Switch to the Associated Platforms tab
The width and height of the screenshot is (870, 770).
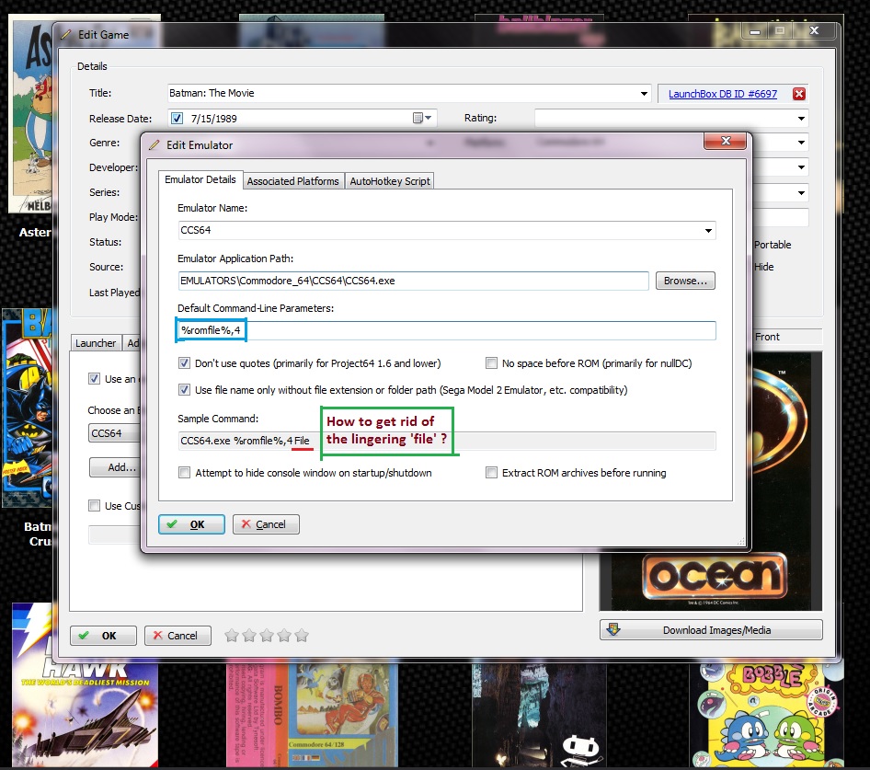[293, 181]
